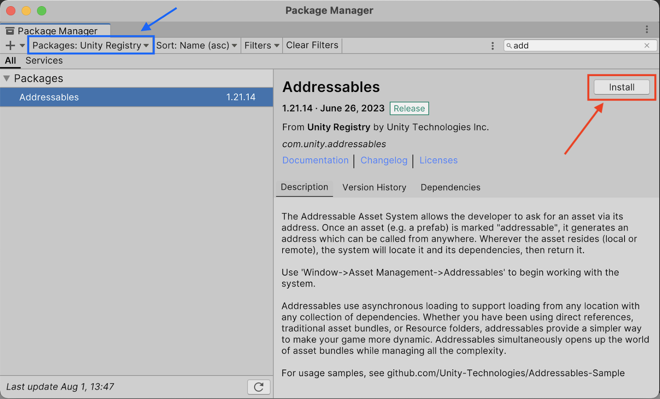
Task: Open the Filters dropdown
Action: (262, 45)
